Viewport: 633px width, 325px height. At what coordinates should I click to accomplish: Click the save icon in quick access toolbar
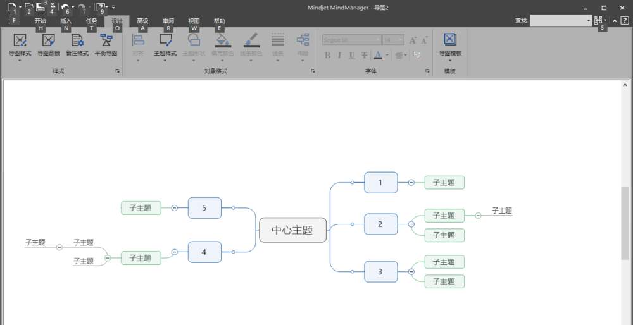pos(41,7)
